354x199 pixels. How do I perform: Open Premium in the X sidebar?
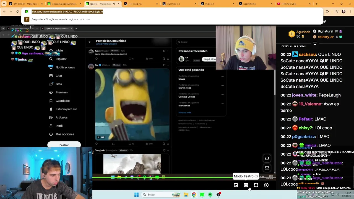point(58,92)
